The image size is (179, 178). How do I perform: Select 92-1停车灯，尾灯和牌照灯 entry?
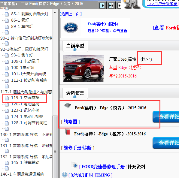pyautogui.click(x=24, y=49)
